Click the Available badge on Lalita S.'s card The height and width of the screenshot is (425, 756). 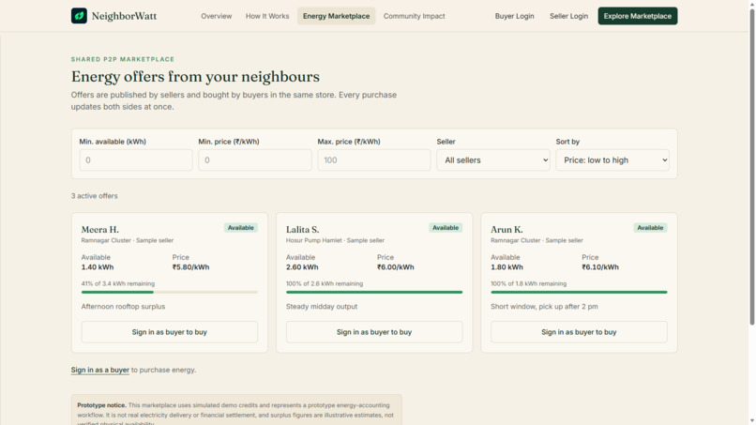[x=446, y=228]
